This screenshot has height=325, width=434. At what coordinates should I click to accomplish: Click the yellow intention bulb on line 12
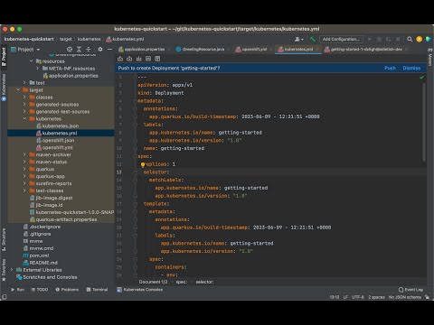143,164
